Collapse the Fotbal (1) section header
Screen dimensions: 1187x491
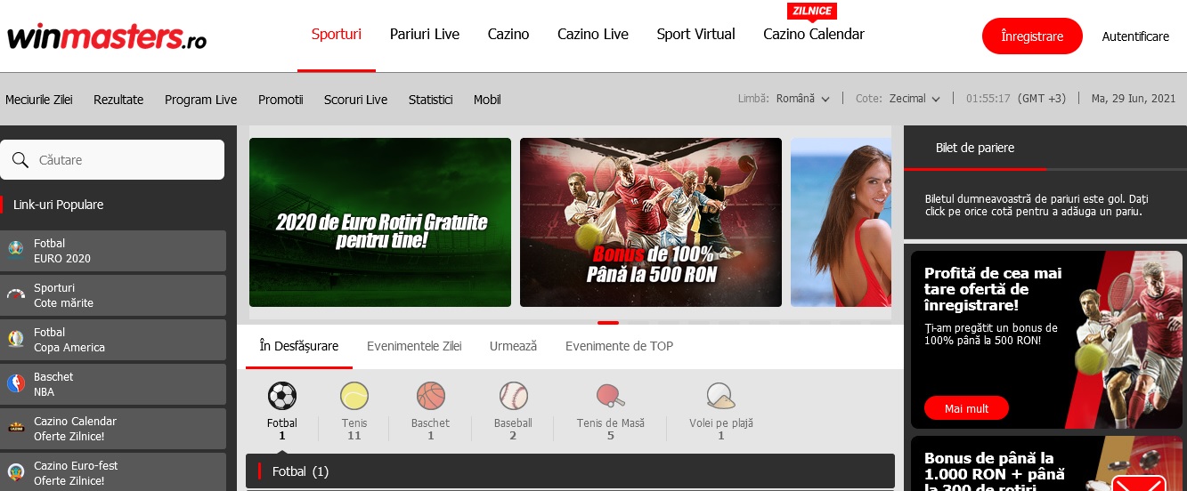(x=570, y=471)
